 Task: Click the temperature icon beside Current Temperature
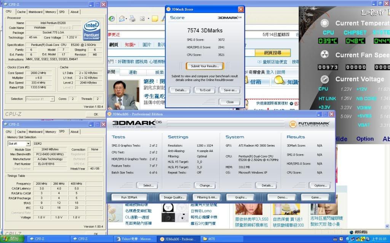[x=324, y=23]
